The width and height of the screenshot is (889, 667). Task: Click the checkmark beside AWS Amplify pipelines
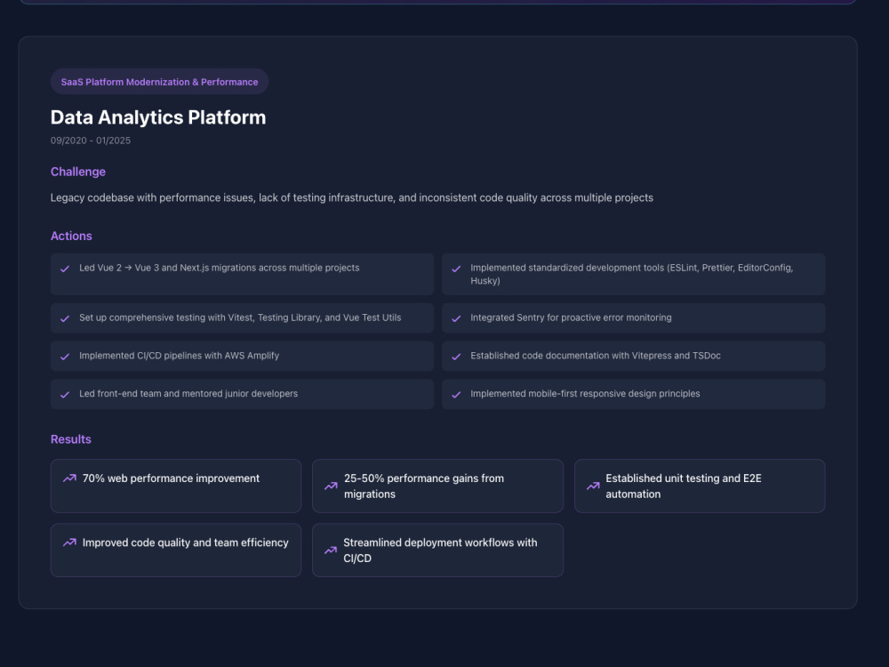pos(65,357)
